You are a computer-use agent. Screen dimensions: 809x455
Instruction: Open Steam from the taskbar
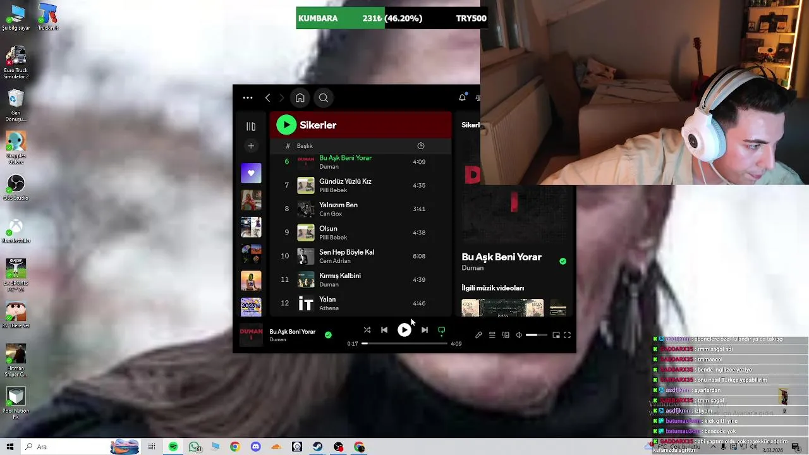click(317, 447)
